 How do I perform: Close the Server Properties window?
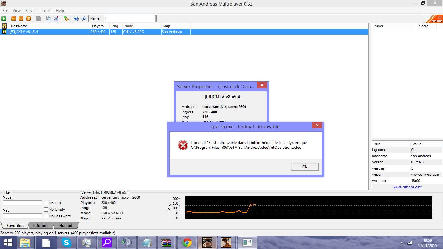pyautogui.click(x=262, y=85)
